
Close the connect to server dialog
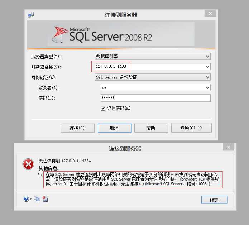click(210, 14)
